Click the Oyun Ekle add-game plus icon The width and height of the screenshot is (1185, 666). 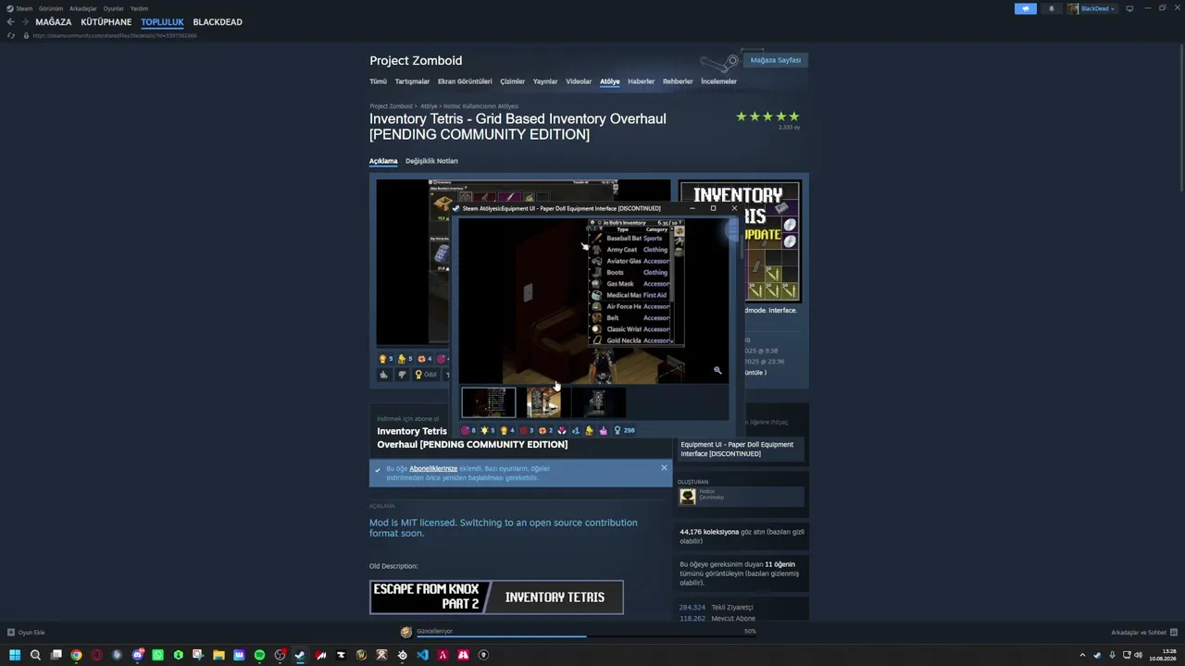11,633
